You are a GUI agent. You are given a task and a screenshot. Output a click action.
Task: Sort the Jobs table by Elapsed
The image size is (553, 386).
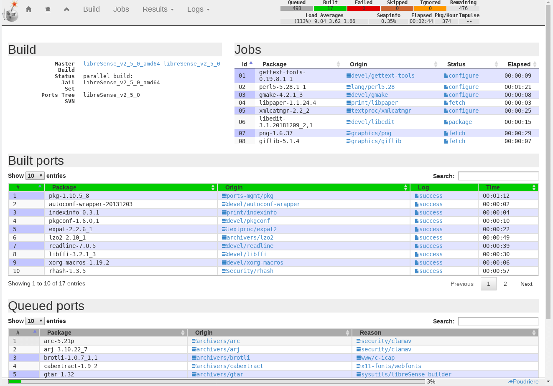click(x=519, y=64)
